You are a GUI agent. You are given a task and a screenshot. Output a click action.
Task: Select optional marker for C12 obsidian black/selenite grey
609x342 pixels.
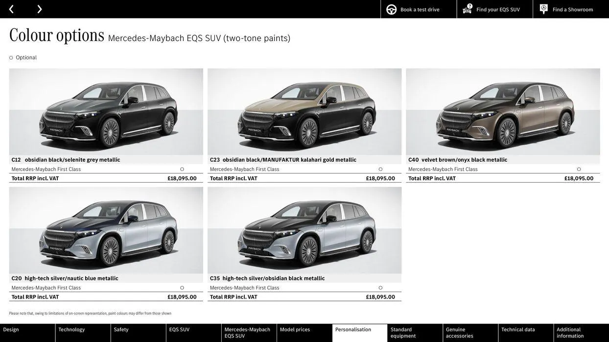coord(182,169)
